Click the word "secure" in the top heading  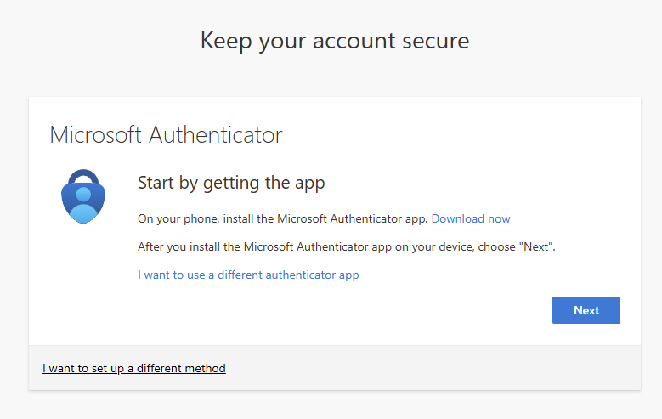click(439, 40)
